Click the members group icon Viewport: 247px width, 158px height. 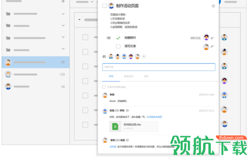tap(104, 56)
